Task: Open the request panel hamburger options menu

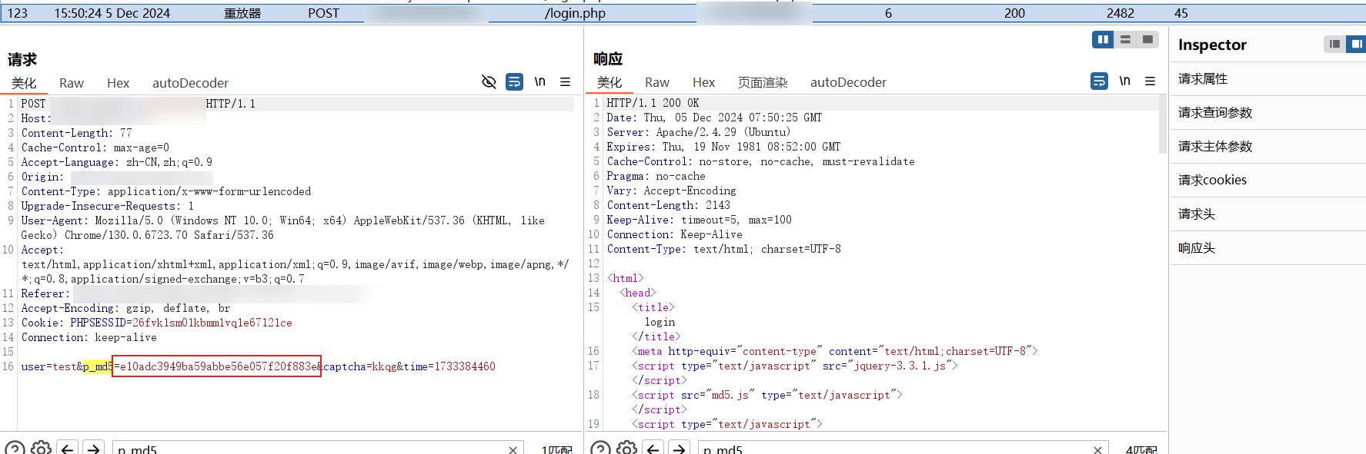Action: click(566, 81)
